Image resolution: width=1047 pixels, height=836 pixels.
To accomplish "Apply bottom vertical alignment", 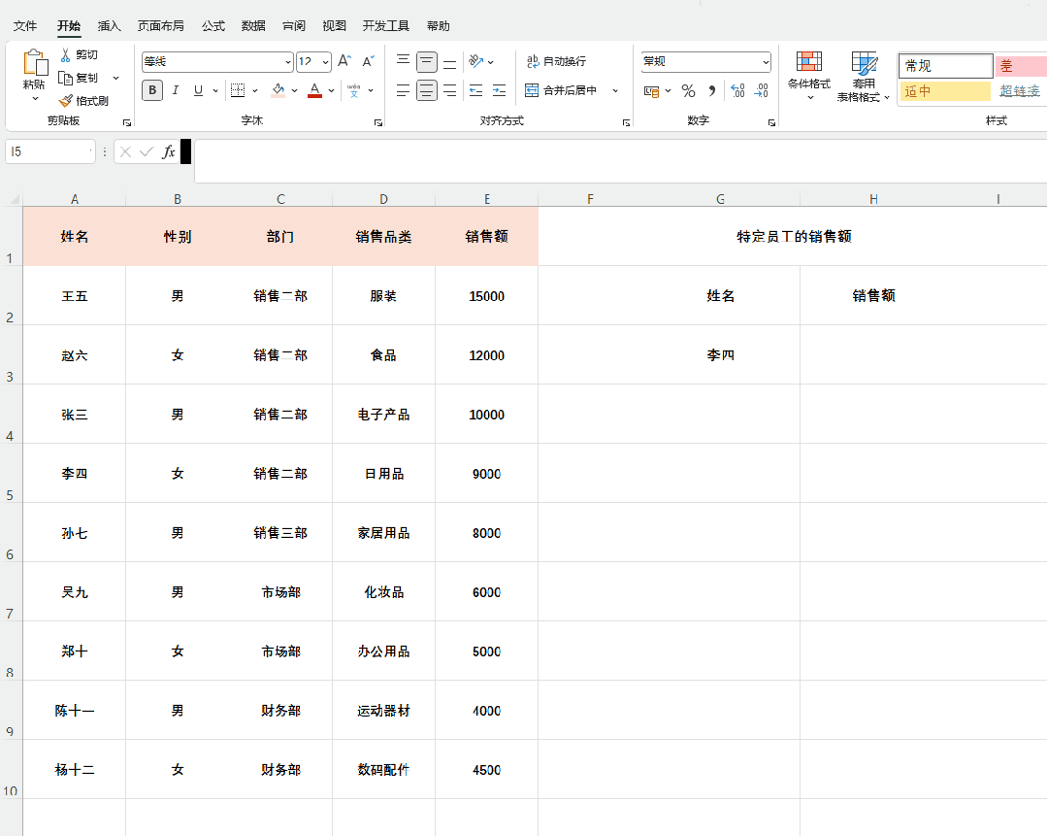I will pyautogui.click(x=450, y=61).
